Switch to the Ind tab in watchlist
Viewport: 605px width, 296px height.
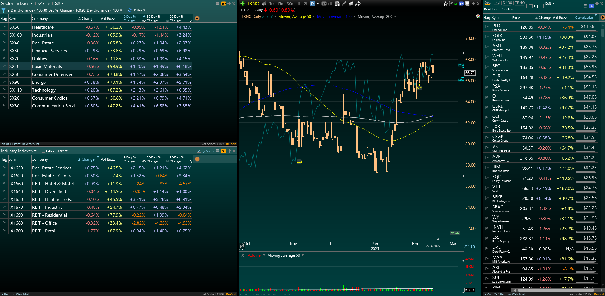coord(497,3)
